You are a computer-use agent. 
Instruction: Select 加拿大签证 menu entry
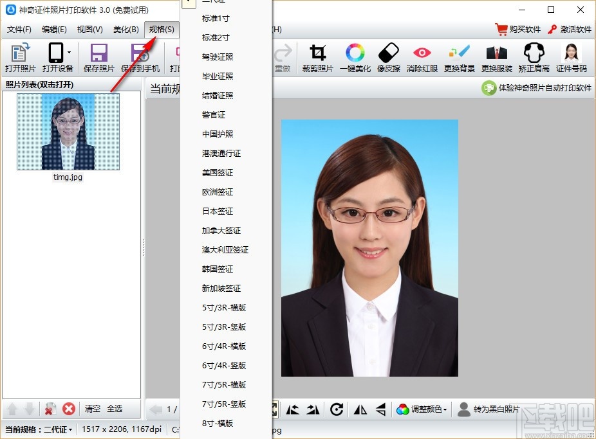coord(226,231)
